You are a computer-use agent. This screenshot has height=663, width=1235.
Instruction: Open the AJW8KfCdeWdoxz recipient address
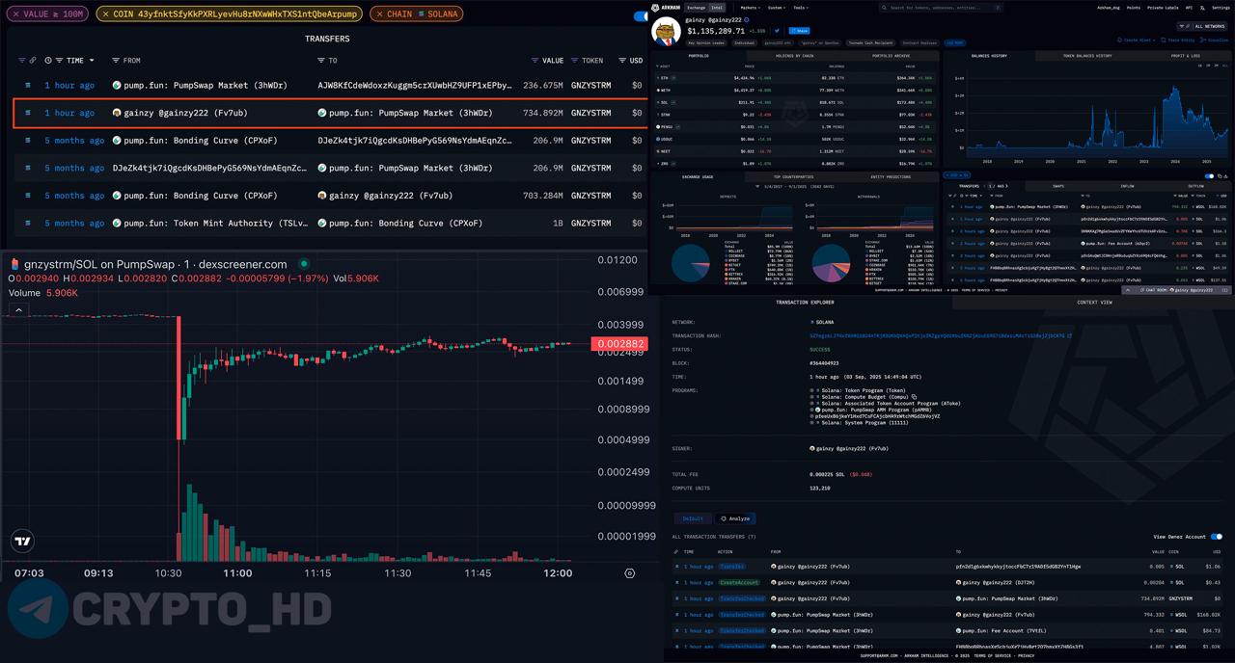415,85
